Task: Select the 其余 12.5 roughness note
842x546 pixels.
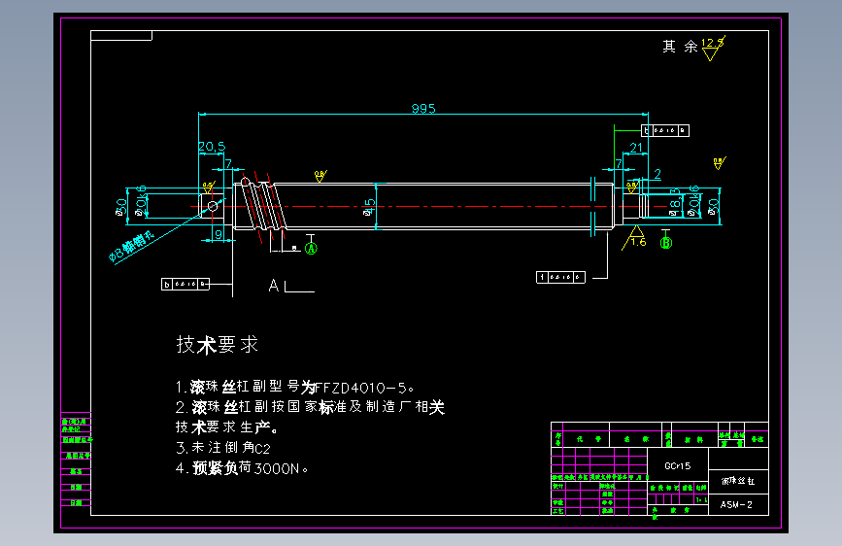Action: click(x=693, y=48)
